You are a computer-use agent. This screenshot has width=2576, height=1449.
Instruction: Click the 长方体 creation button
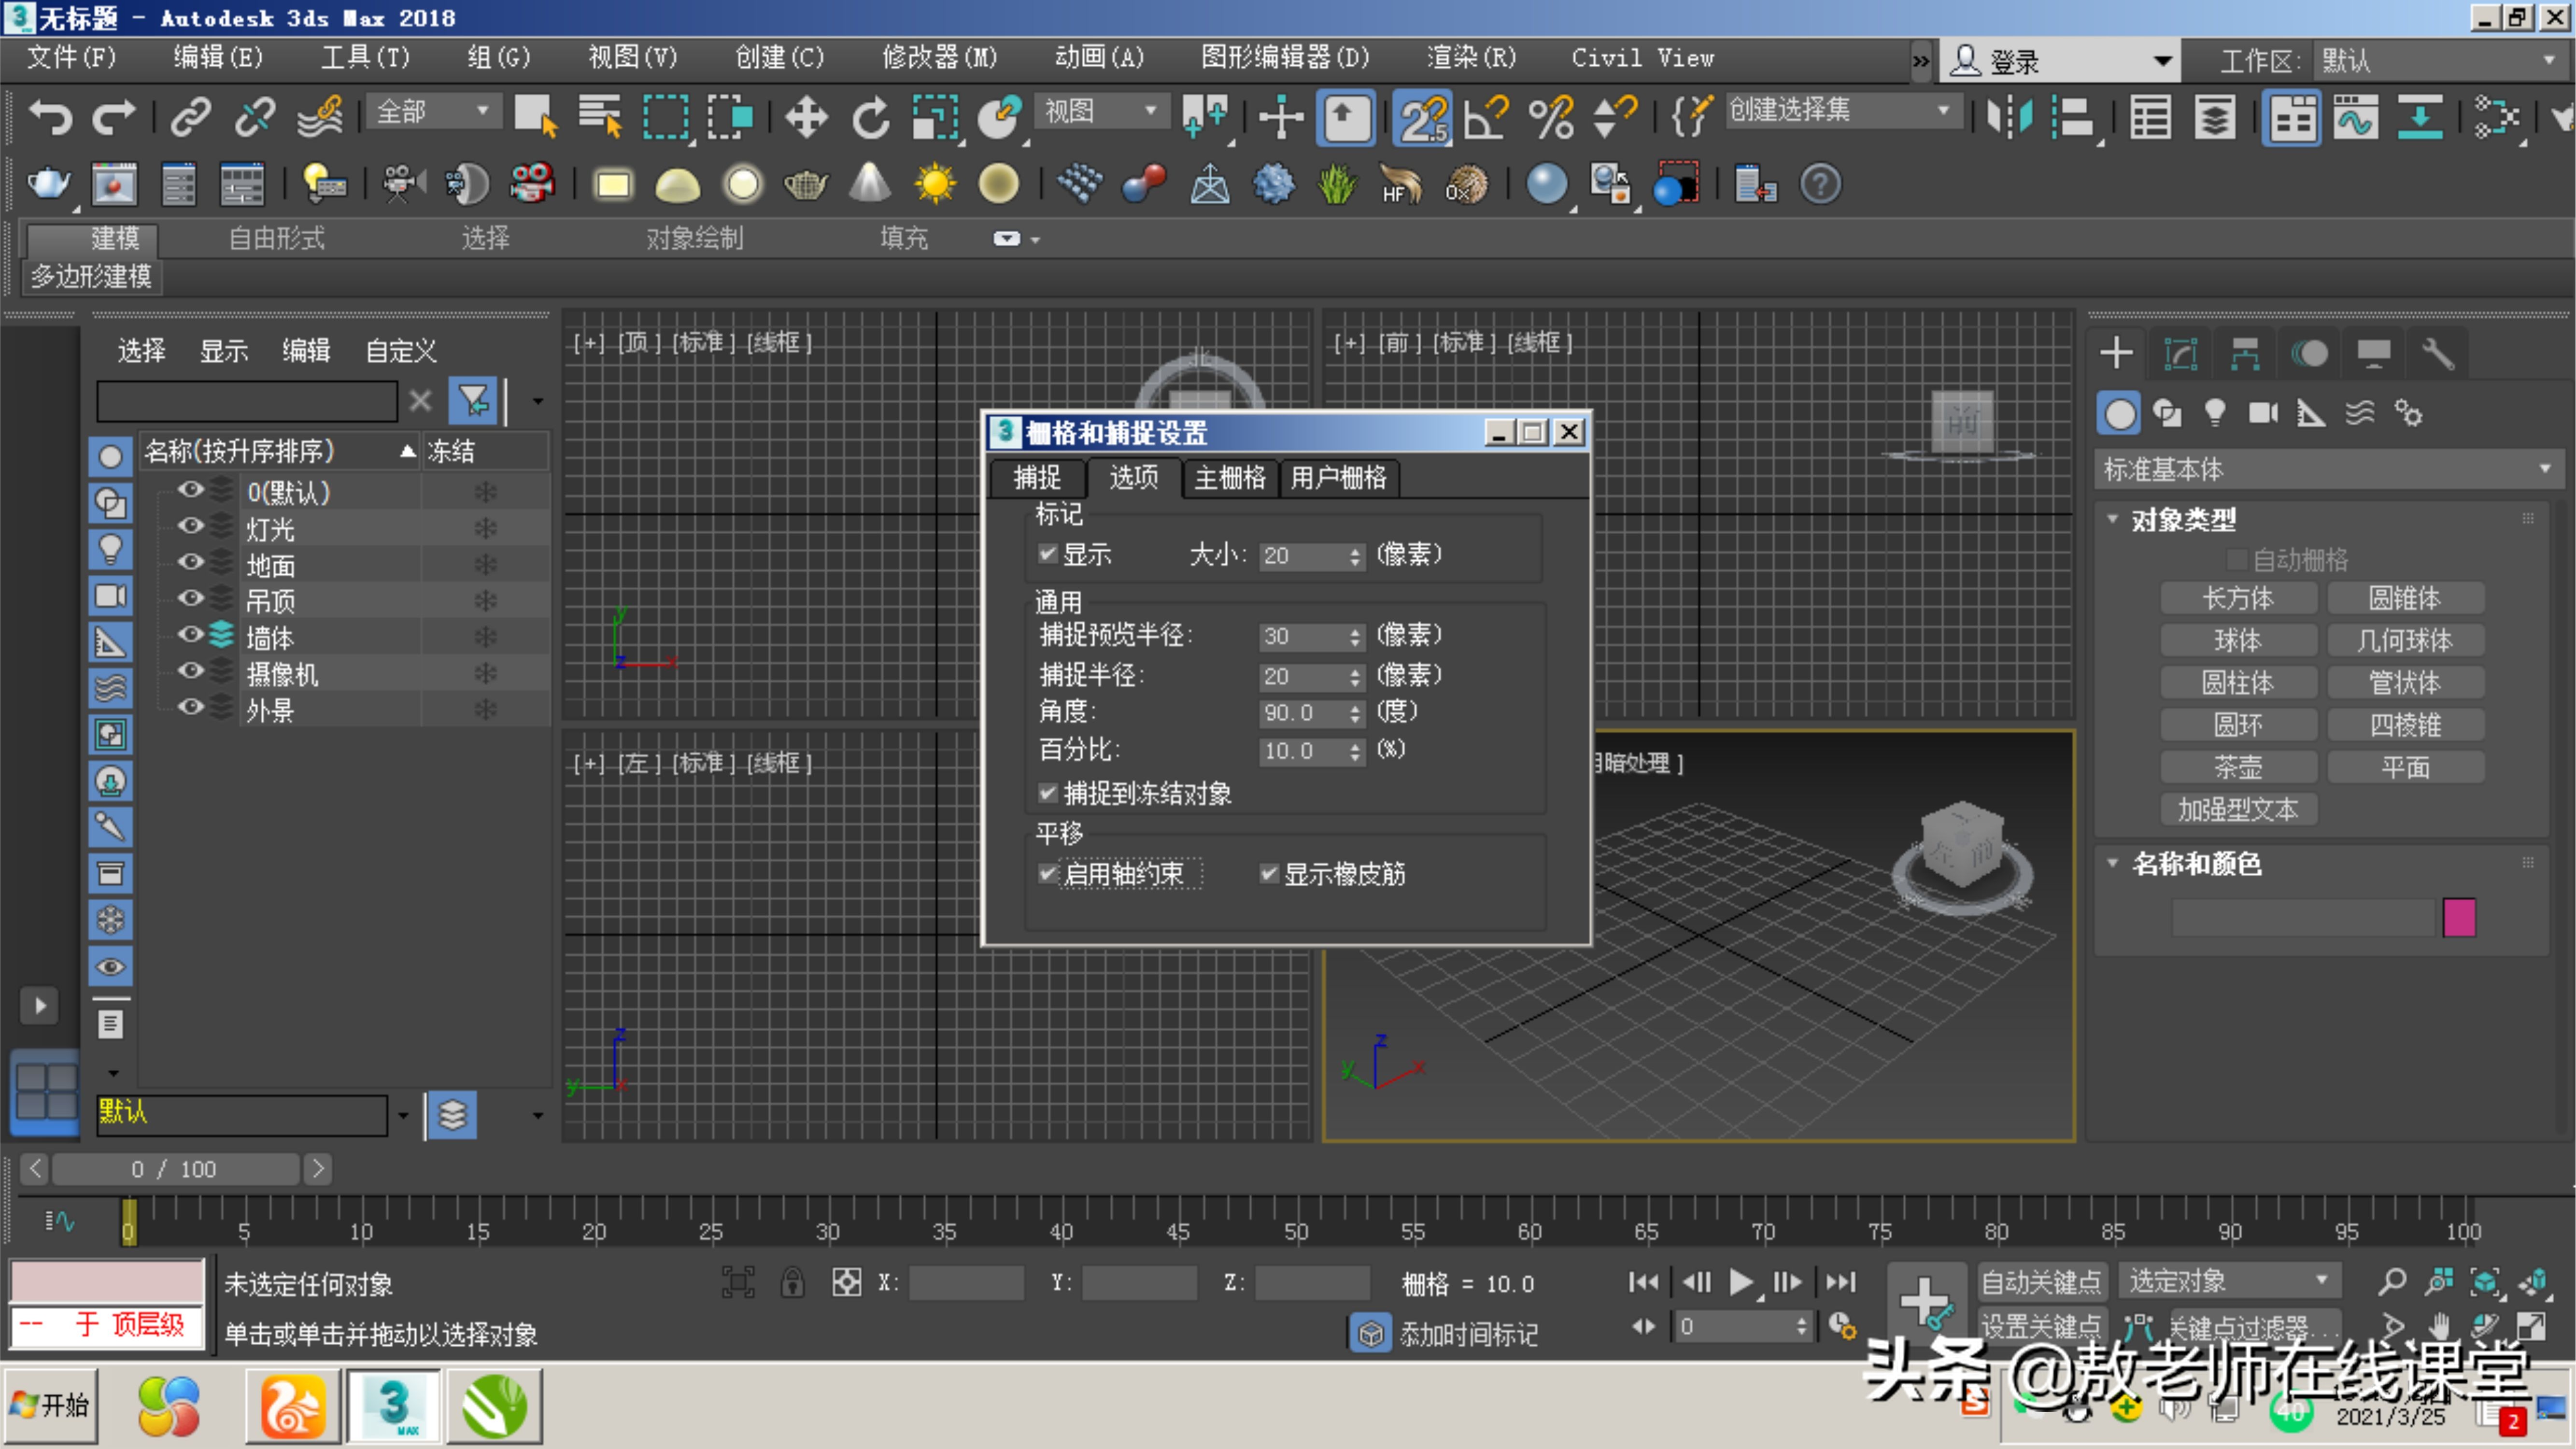(2239, 597)
